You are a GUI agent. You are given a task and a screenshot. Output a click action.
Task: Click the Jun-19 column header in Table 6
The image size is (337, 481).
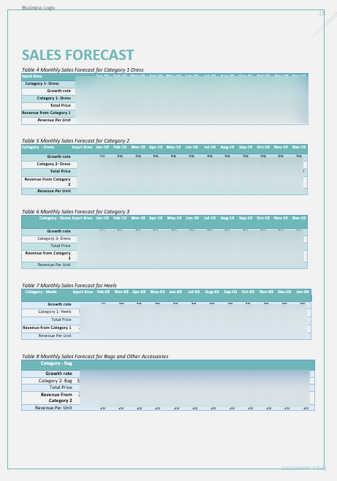pos(192,218)
